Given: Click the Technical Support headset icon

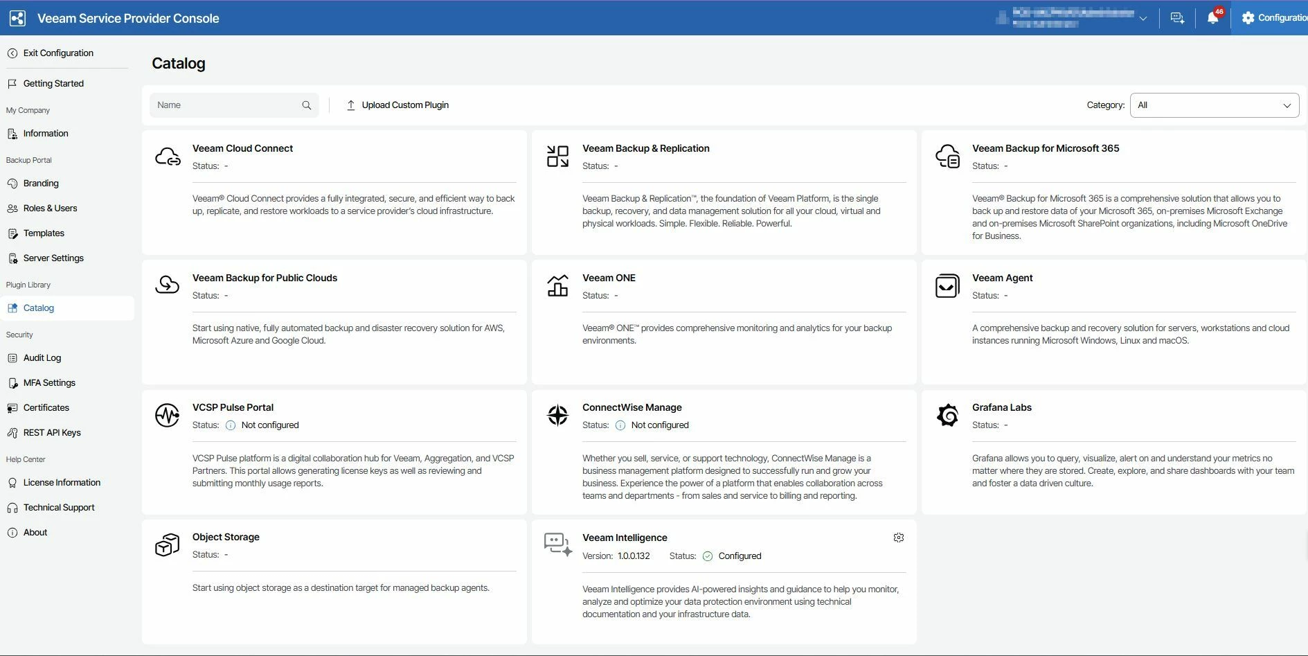Looking at the screenshot, I should coord(12,508).
